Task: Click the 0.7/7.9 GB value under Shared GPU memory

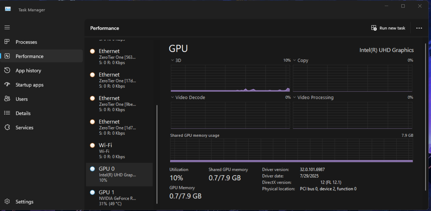Action: pos(225,178)
